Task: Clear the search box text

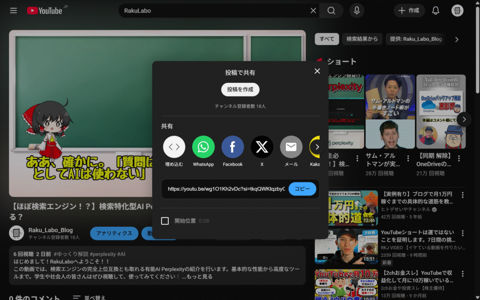Action: 314,11
